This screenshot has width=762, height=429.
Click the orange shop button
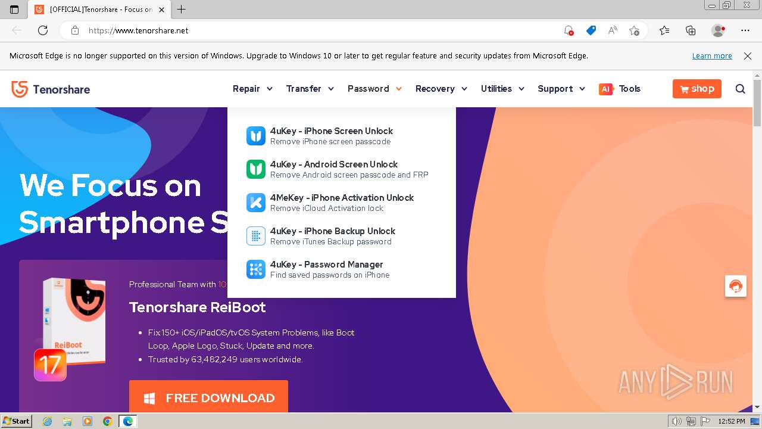[697, 89]
